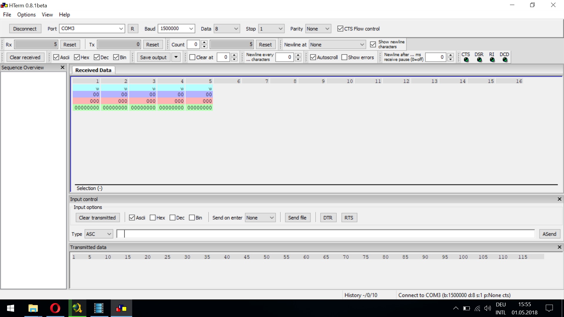Click the port refresh R button
This screenshot has height=317, width=564.
pos(132,29)
